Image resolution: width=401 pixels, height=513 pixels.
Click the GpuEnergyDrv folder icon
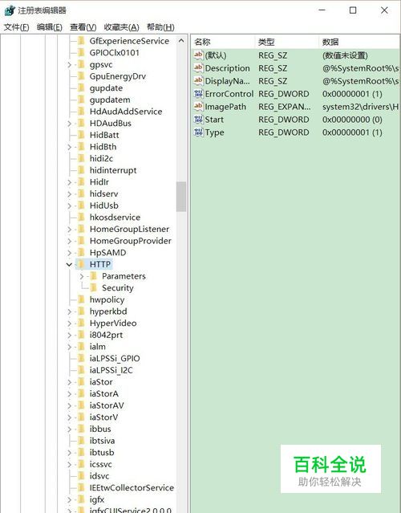pyautogui.click(x=81, y=76)
